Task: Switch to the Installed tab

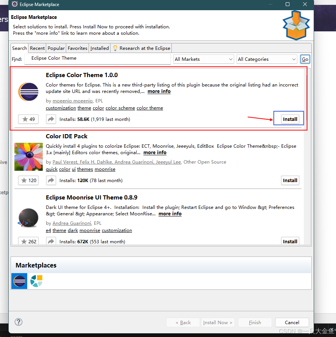Action: coord(100,48)
